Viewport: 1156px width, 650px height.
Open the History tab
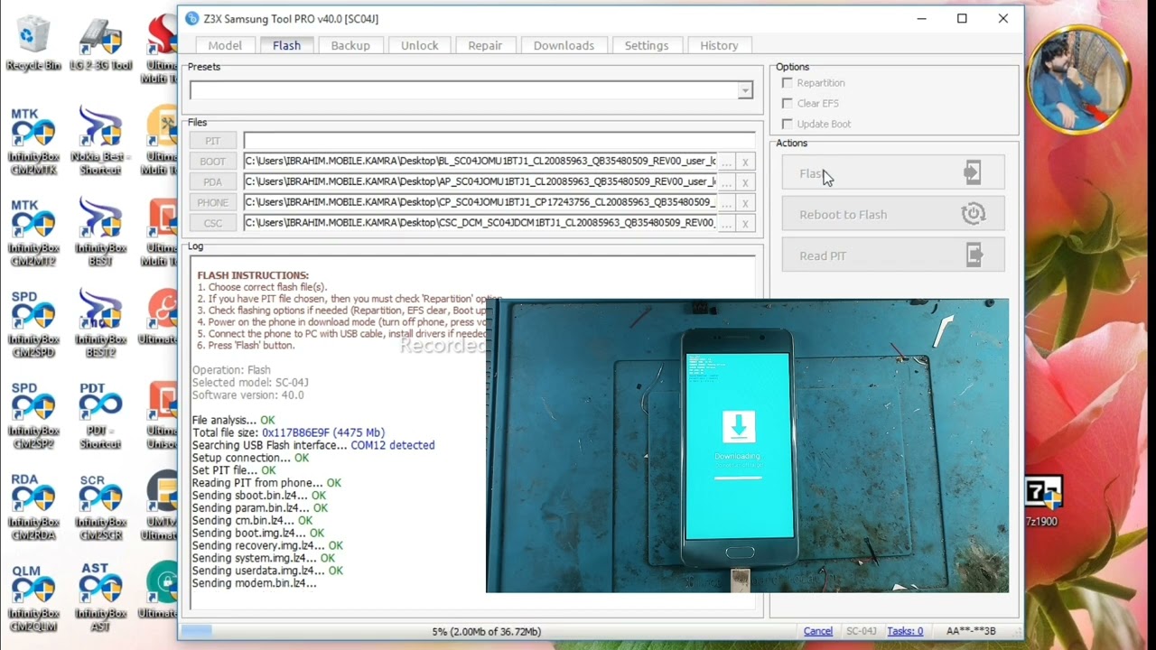click(x=719, y=45)
